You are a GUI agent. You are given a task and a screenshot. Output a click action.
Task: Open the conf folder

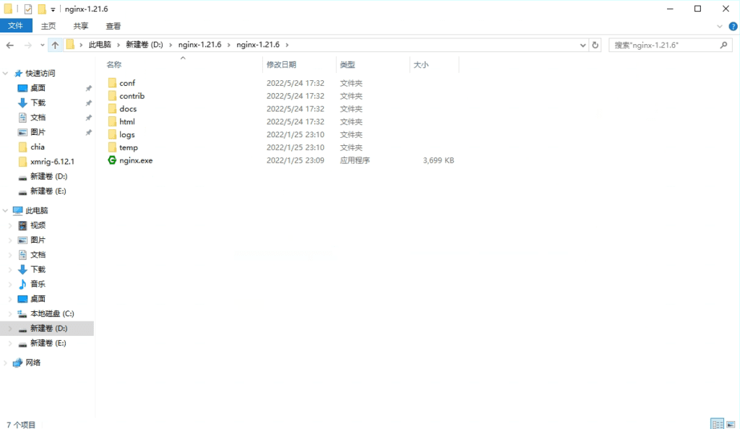(127, 82)
